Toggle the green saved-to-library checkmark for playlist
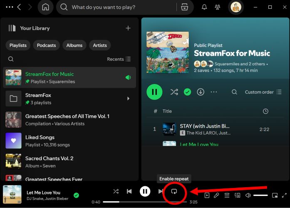 click(x=187, y=92)
